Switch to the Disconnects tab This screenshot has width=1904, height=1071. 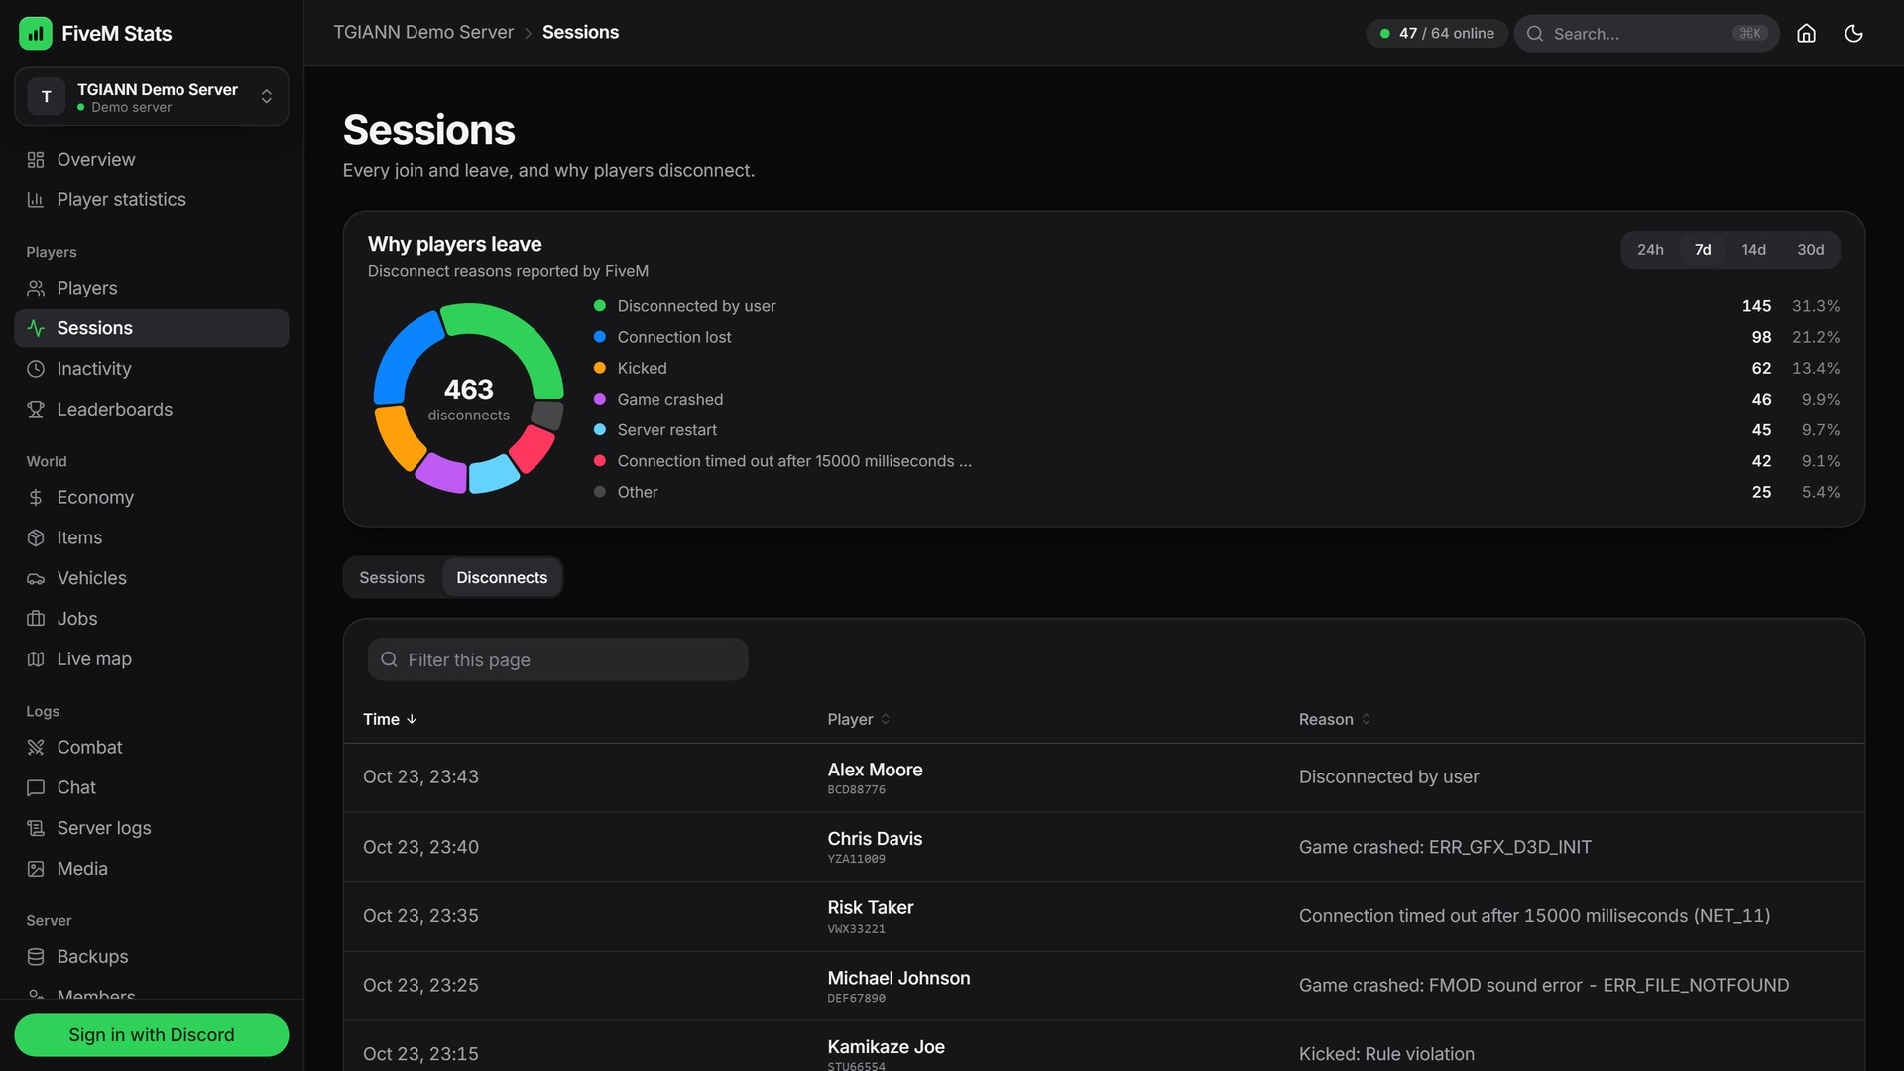502,578
